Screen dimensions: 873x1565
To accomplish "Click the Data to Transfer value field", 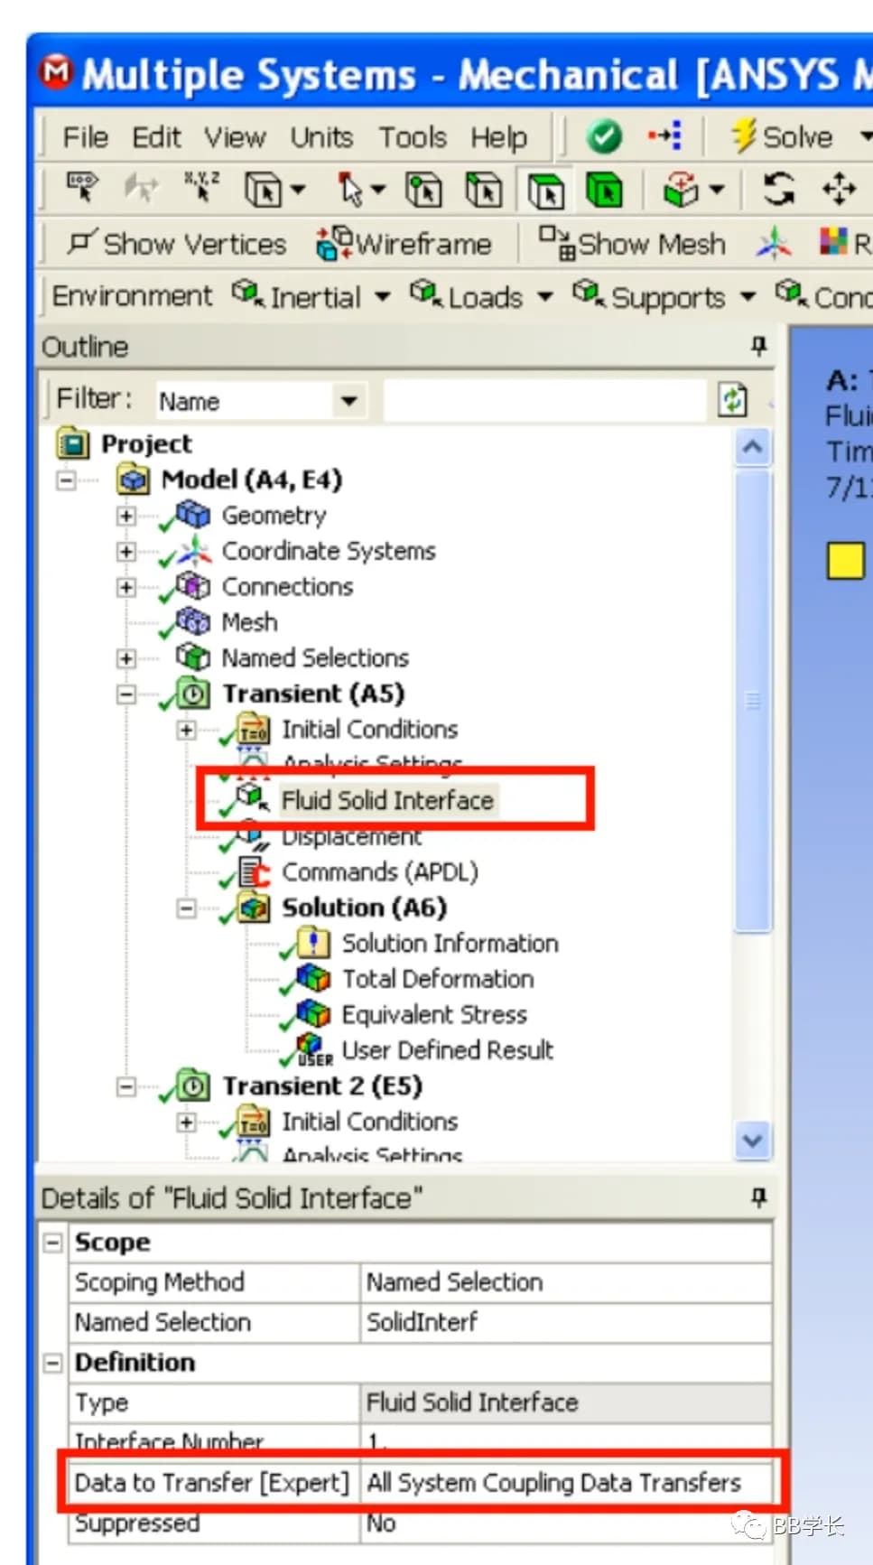I will pyautogui.click(x=565, y=1483).
